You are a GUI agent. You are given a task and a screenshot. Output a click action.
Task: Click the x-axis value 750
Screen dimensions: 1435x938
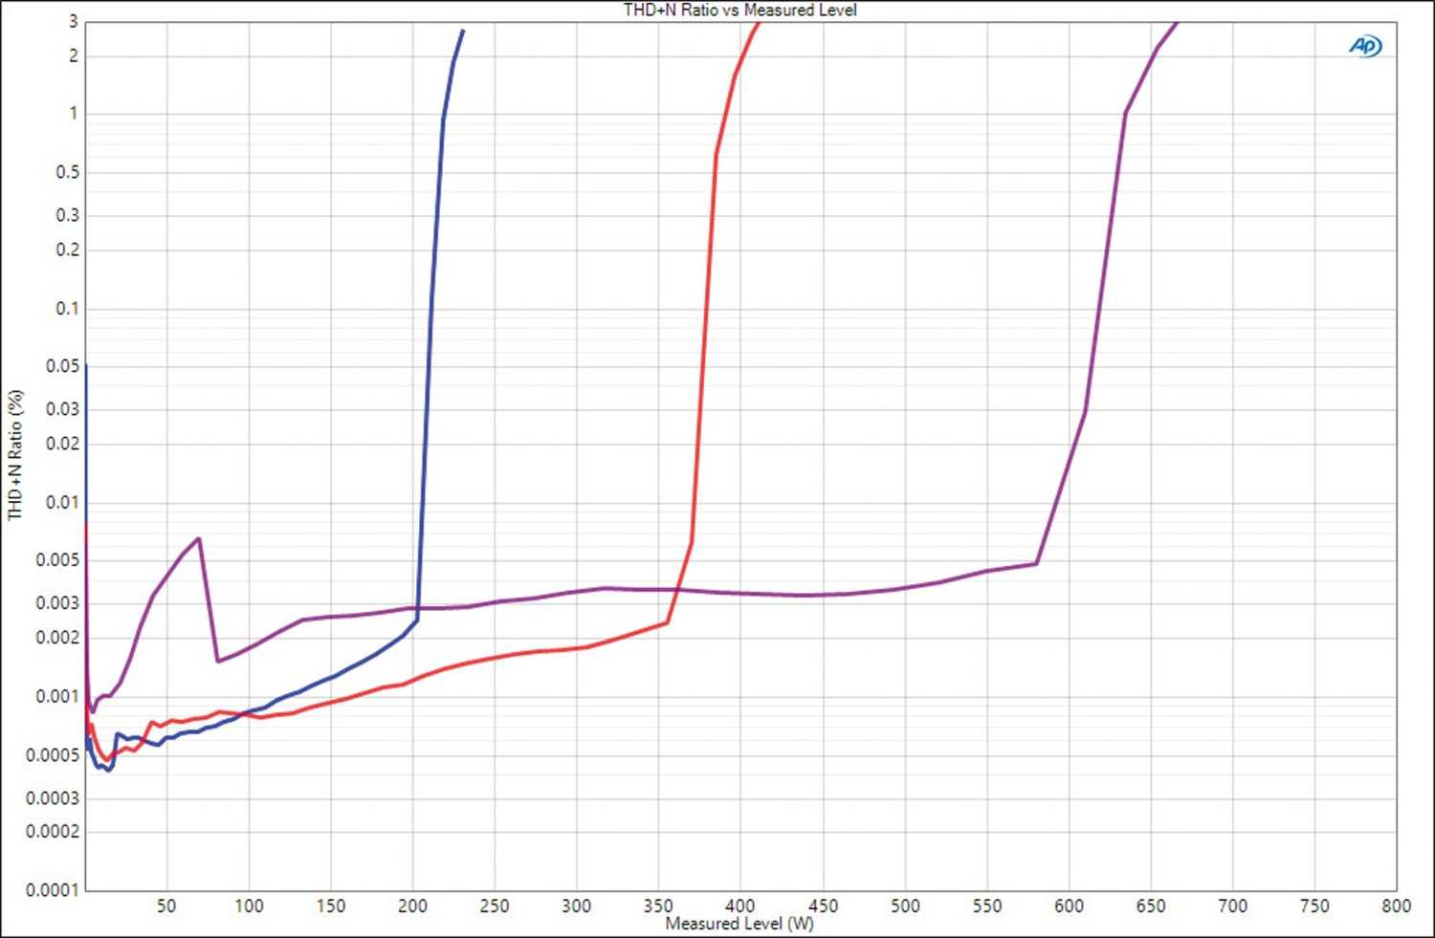[x=1314, y=905]
